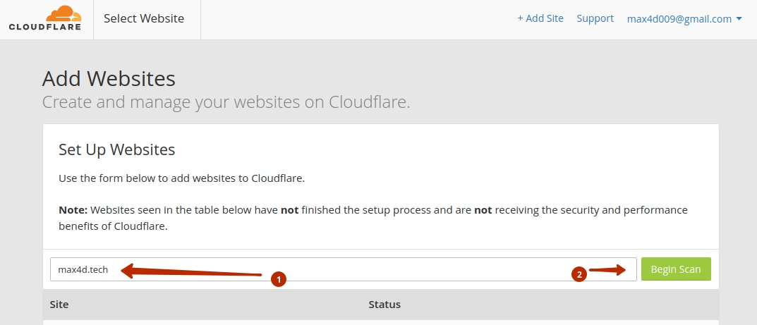The height and width of the screenshot is (325, 757).
Task: Click the 'Create and manage your websites' subtitle
Action: 226,103
